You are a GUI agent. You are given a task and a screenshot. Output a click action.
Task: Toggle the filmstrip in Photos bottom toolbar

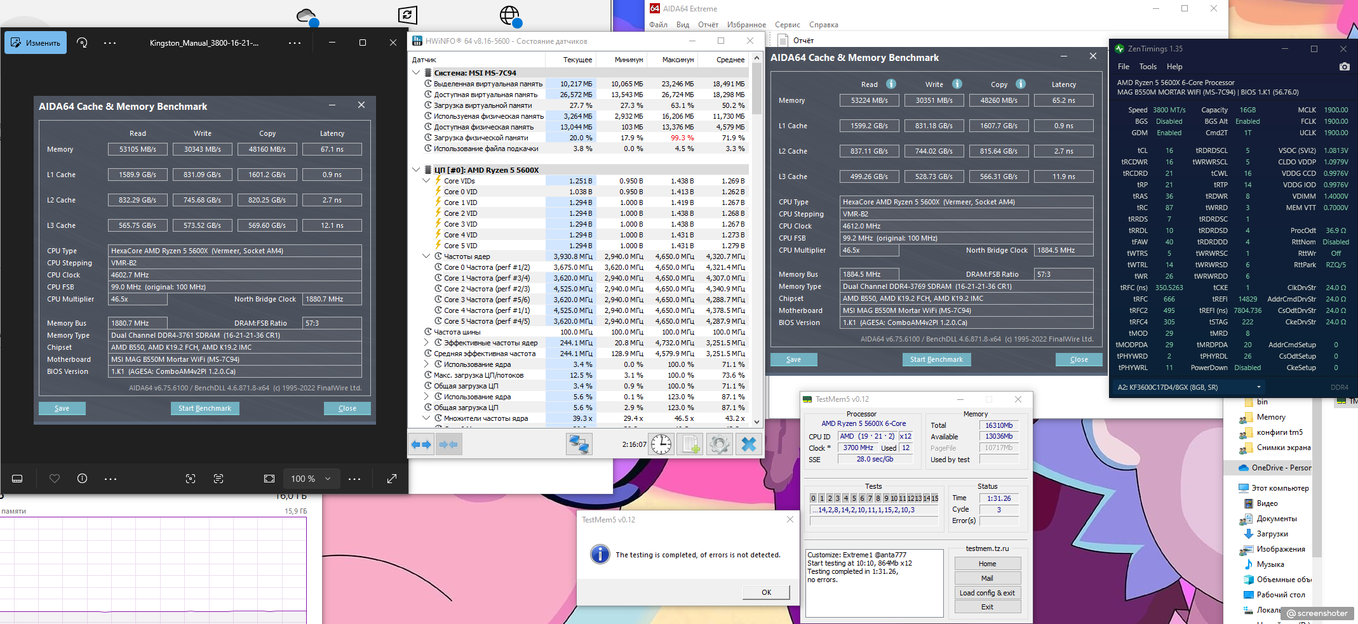click(17, 479)
